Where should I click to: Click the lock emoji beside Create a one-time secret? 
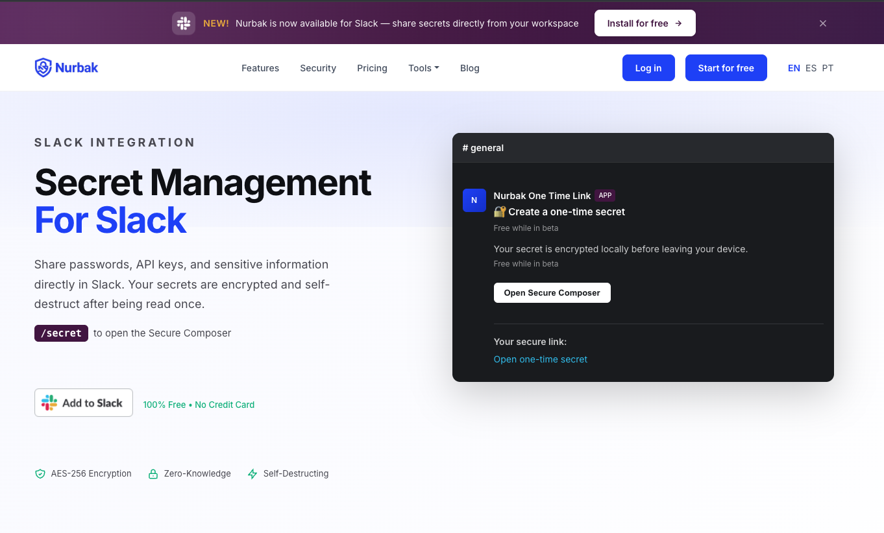[500, 211]
